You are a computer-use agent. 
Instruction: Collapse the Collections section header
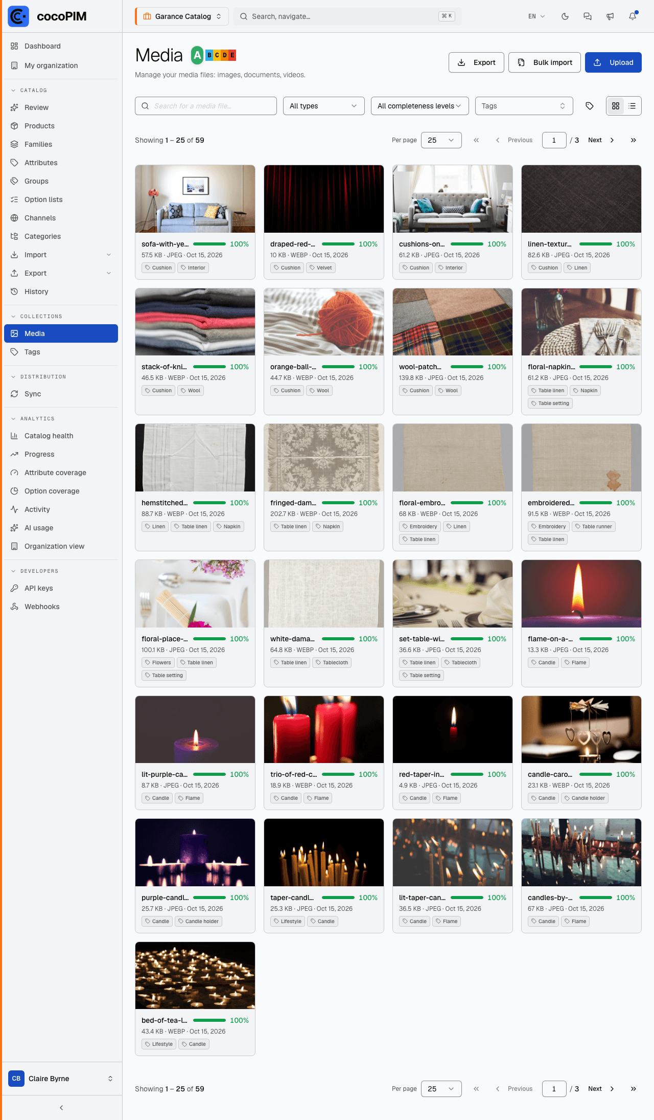(36, 317)
